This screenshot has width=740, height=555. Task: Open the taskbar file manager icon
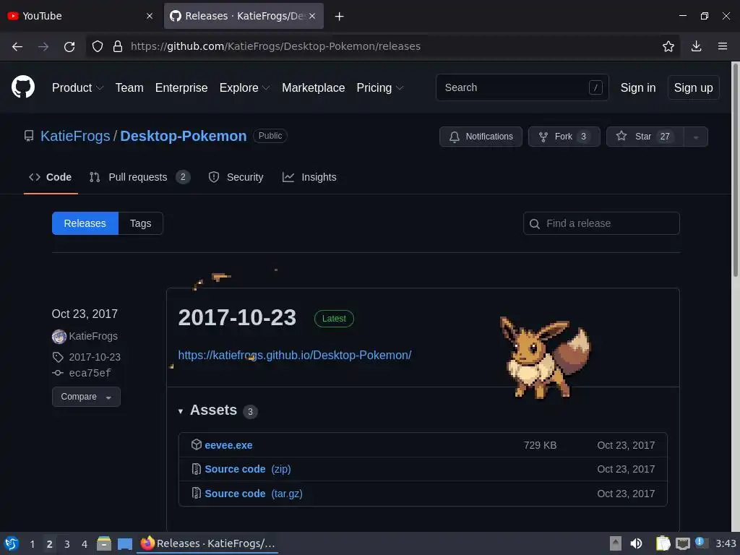(104, 543)
